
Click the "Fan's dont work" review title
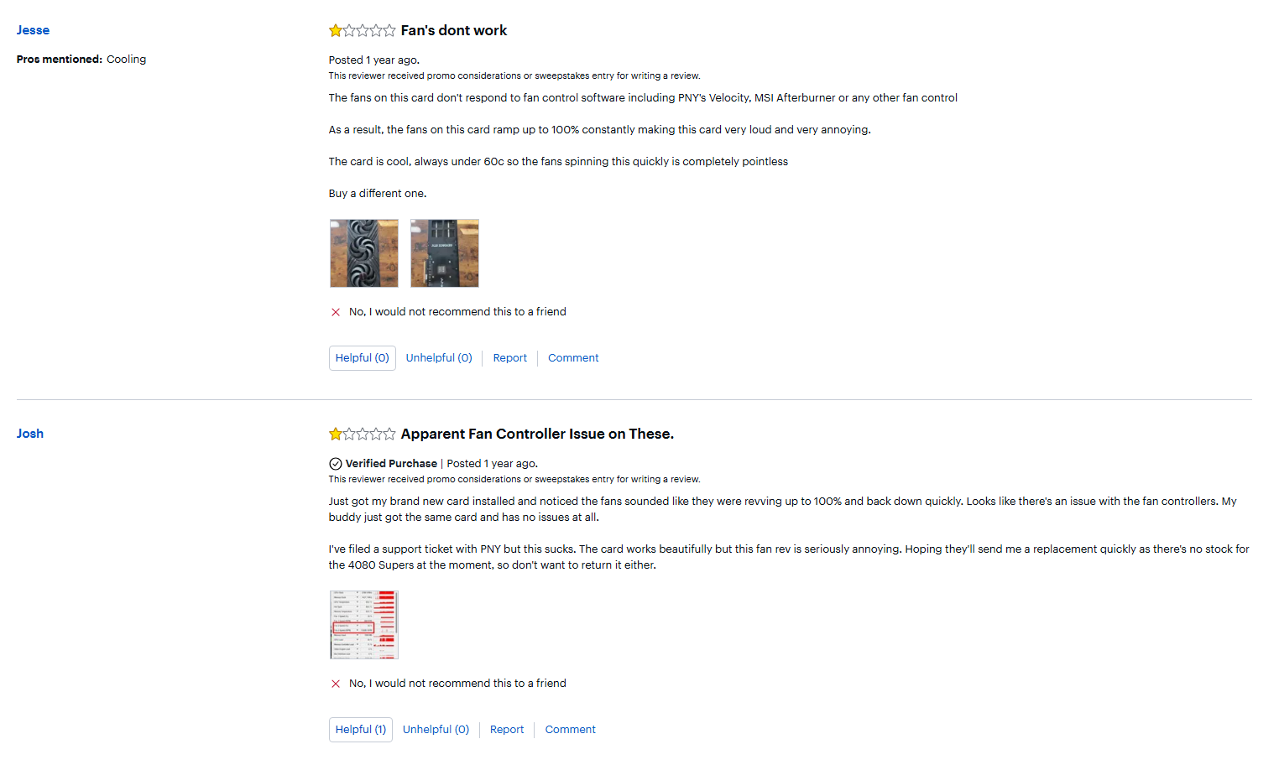[x=454, y=31]
